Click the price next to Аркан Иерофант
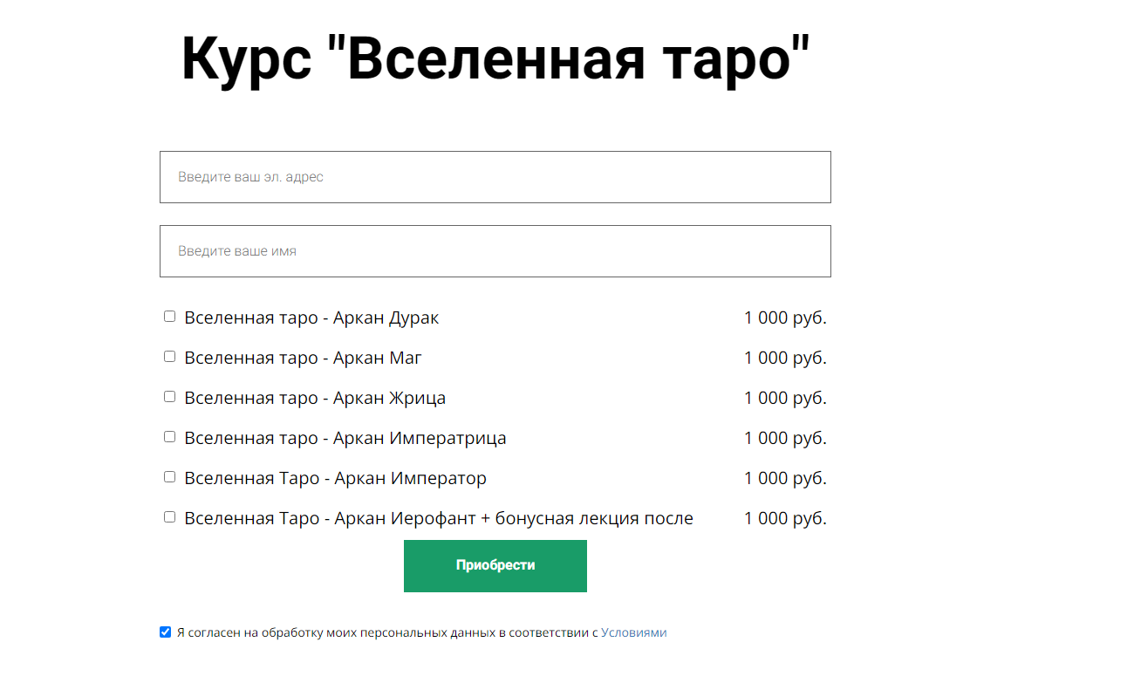The image size is (1134, 683). (x=785, y=517)
